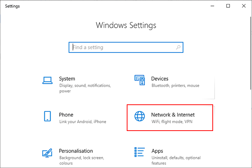Click the Apps list icon

(139, 152)
